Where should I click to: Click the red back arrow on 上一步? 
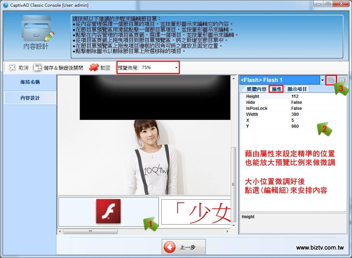(170, 247)
